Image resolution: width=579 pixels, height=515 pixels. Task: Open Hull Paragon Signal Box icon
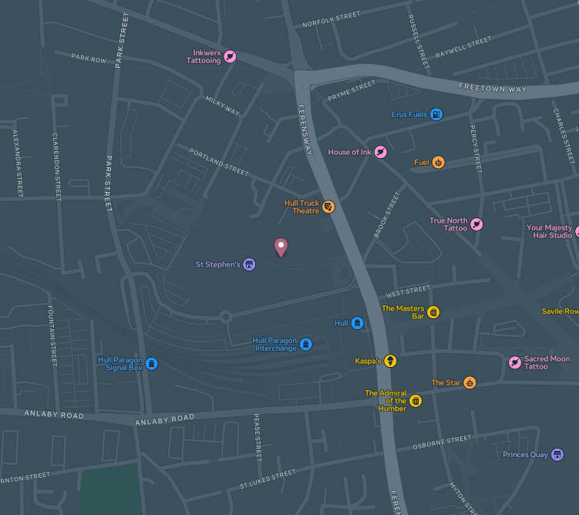pyautogui.click(x=151, y=363)
